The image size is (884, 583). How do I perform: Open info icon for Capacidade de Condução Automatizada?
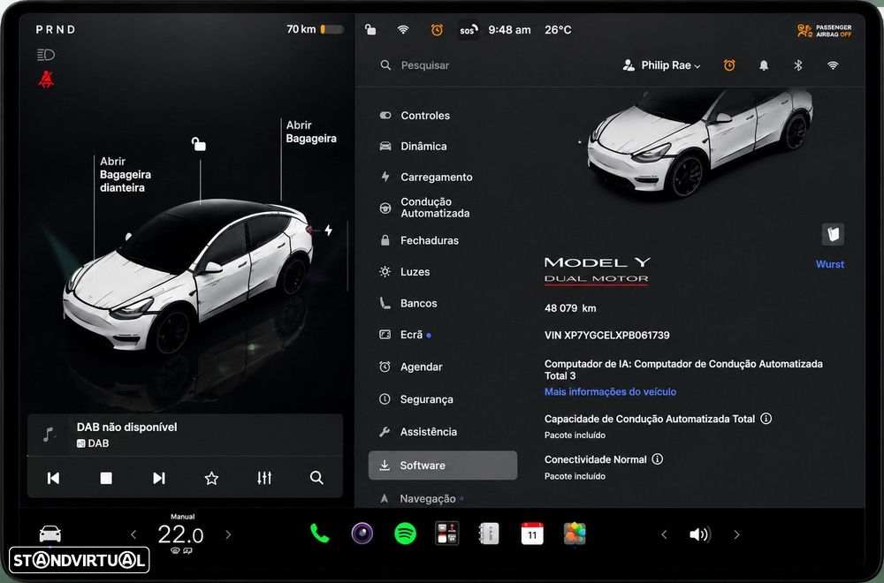click(x=766, y=419)
